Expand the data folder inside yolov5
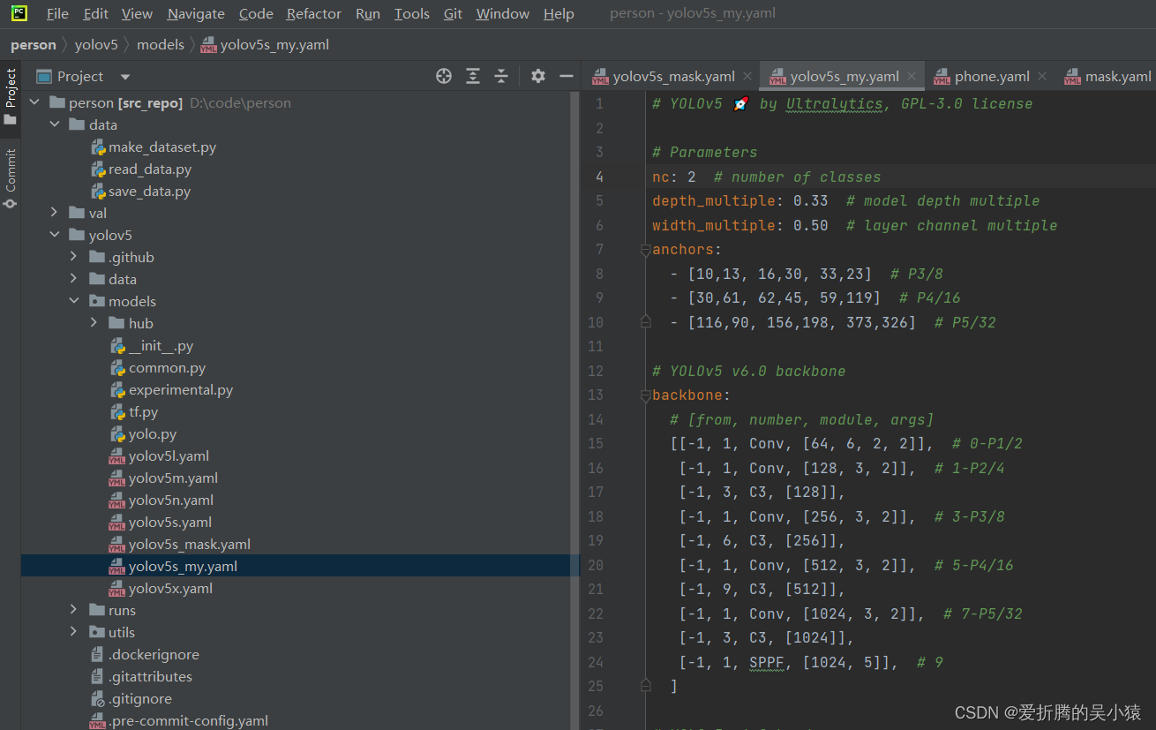1156x730 pixels. pyautogui.click(x=74, y=279)
